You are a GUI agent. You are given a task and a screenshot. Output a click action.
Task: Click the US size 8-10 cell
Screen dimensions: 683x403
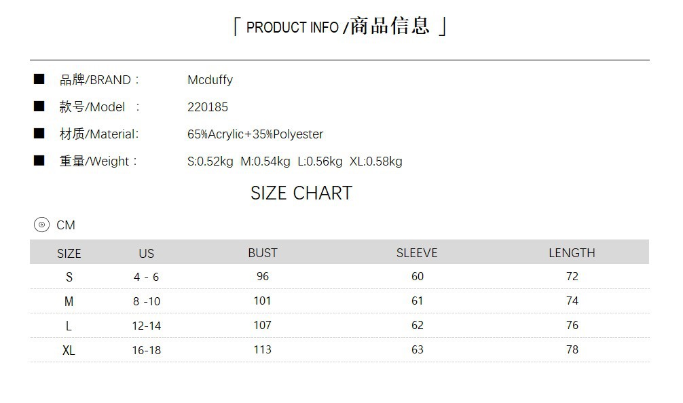(147, 301)
